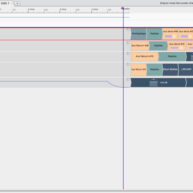Screen dimensions: 193x193
Task: Open the Pitch Shifter plugin
Action: click(x=170, y=69)
